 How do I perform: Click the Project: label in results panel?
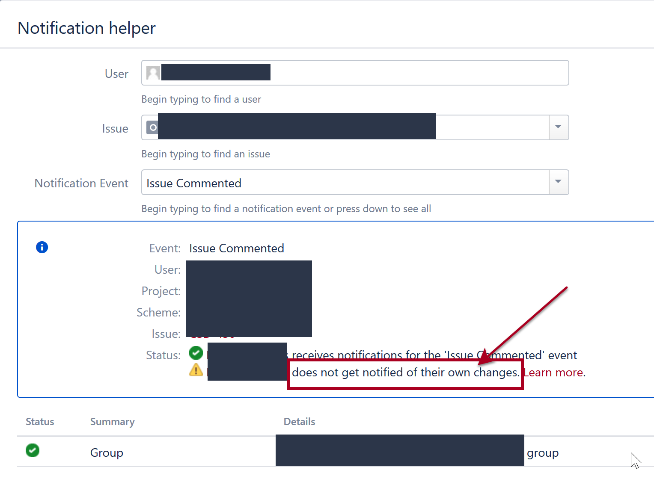point(161,291)
